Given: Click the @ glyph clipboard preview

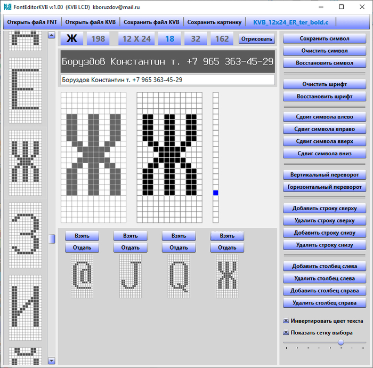Looking at the screenshot, I should coord(82,276).
